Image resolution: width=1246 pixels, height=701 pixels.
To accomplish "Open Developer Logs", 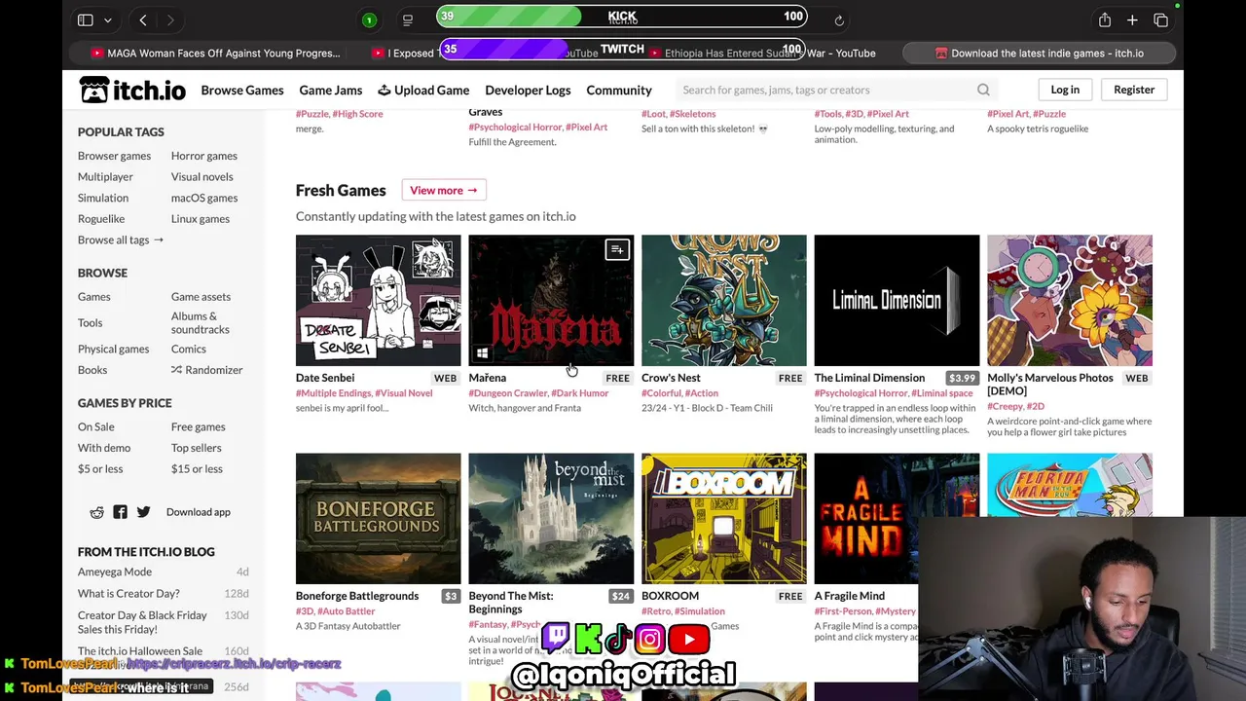I will (x=528, y=90).
